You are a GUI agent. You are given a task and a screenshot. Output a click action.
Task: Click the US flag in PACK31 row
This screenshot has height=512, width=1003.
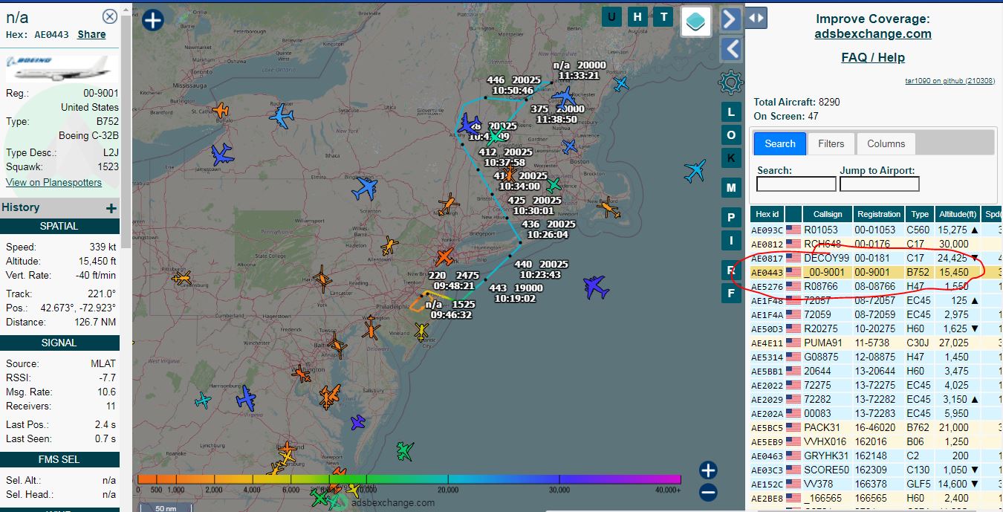click(793, 427)
